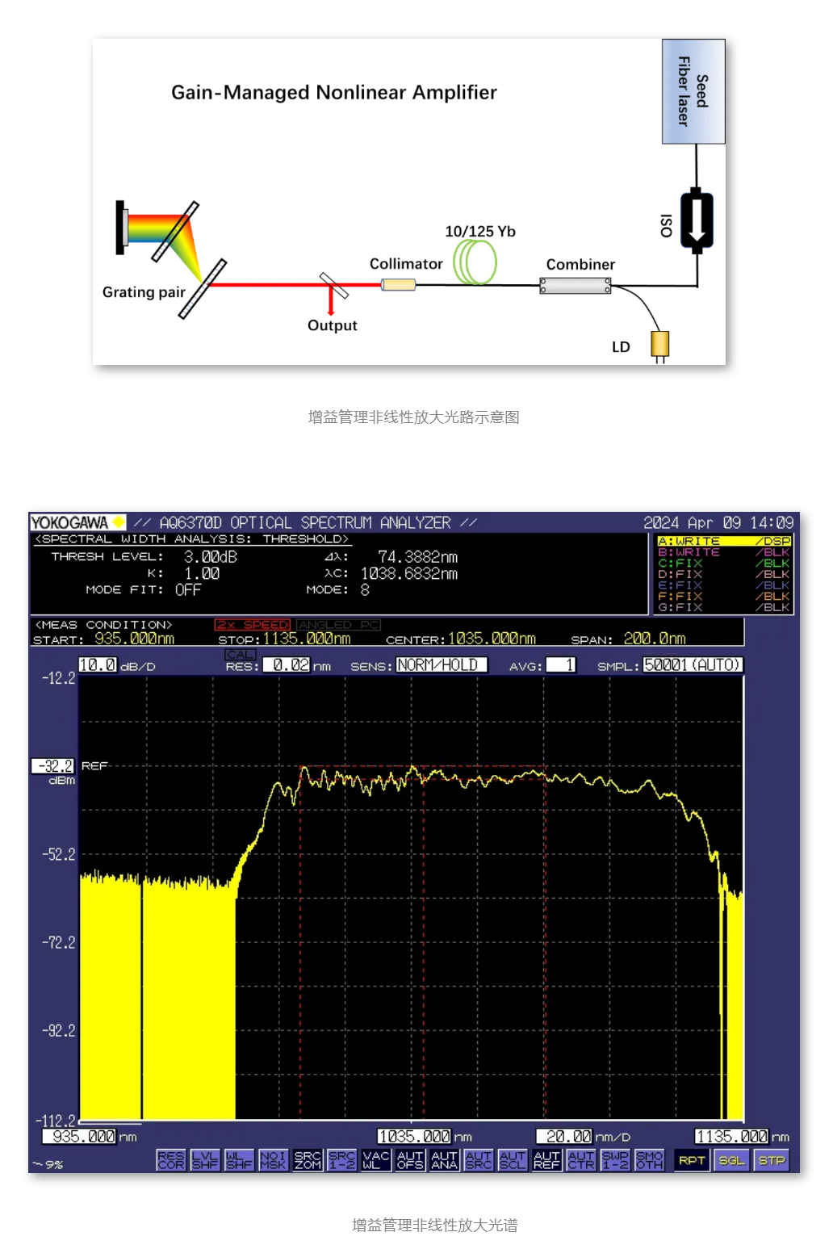Click the 10.0 dB/D scale field

point(98,665)
